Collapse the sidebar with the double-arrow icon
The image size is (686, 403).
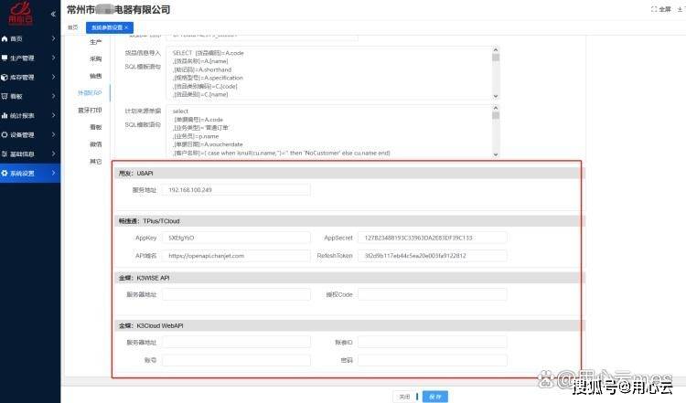[x=53, y=14]
